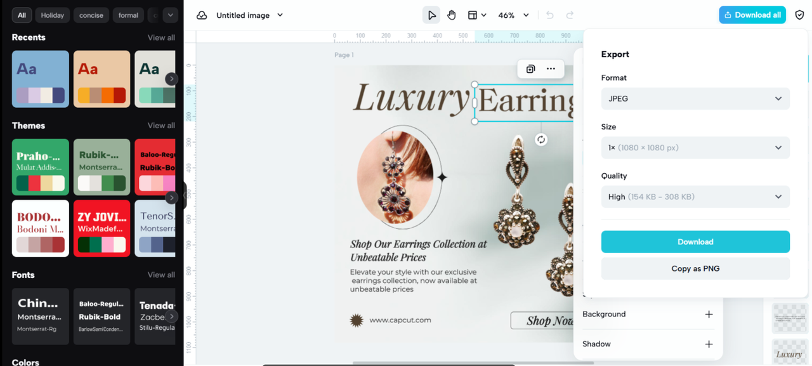The height and width of the screenshot is (366, 812).
Task: Select the formal filter tab
Action: point(128,15)
